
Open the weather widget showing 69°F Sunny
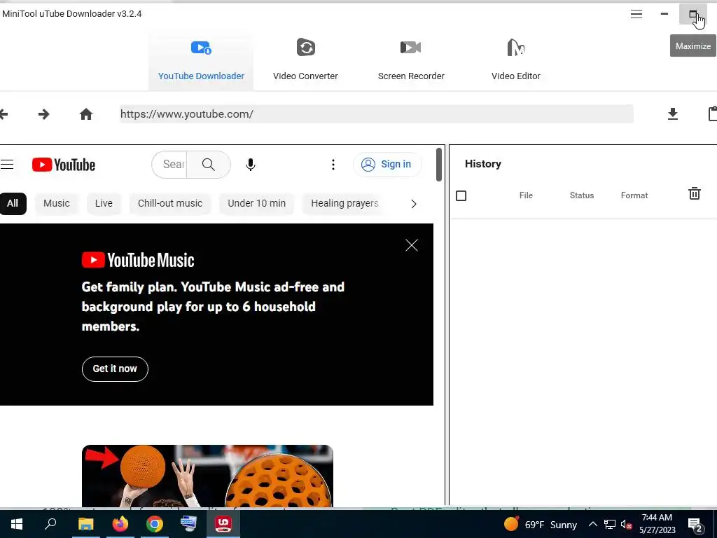tap(540, 524)
